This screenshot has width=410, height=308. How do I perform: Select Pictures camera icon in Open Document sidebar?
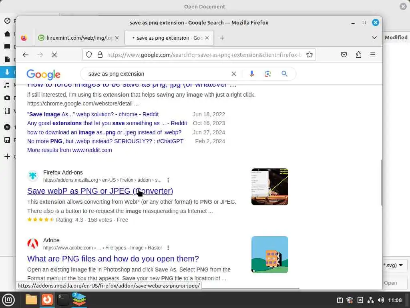tap(7, 98)
